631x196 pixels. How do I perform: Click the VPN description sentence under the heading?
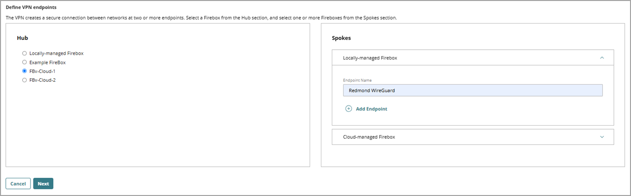[x=201, y=18]
